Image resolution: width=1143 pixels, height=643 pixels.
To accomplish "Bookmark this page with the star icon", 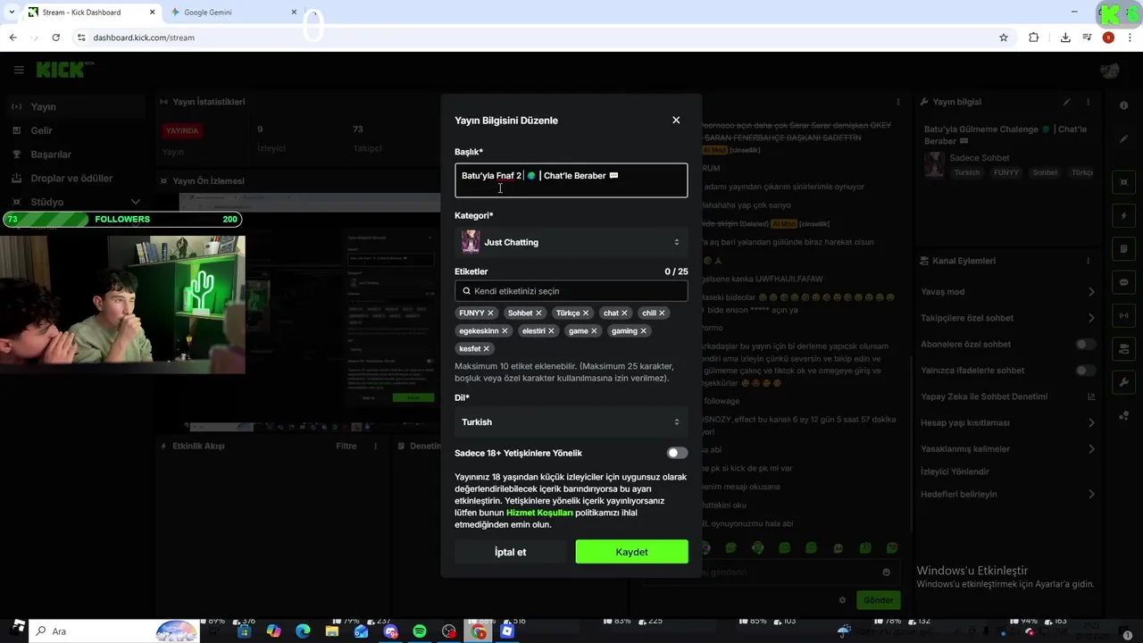I will (1004, 38).
